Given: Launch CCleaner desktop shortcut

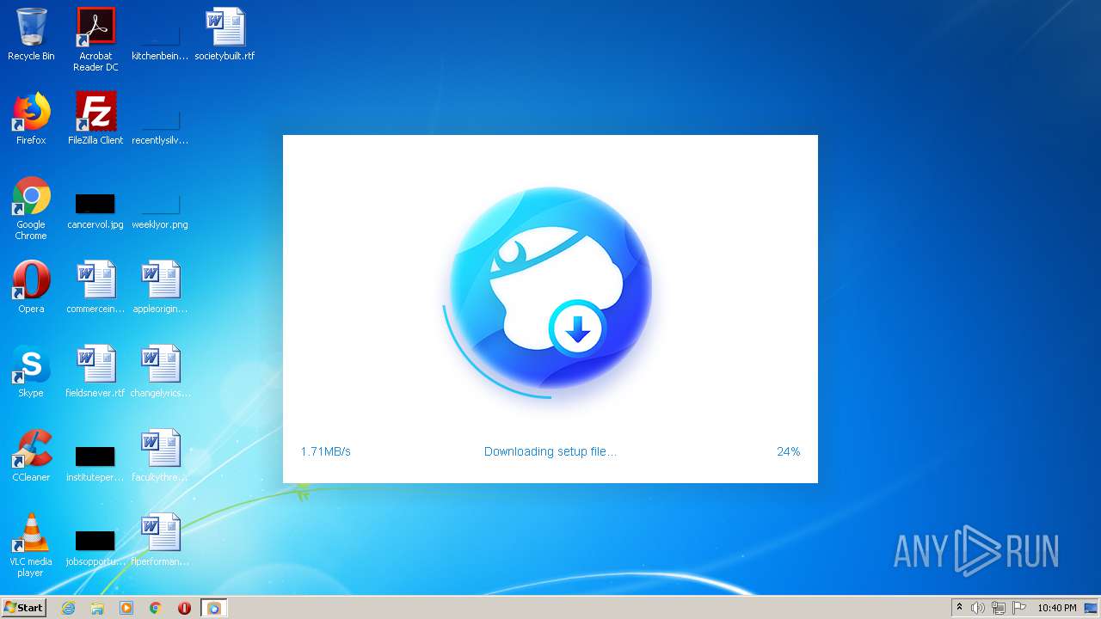Looking at the screenshot, I should [31, 456].
